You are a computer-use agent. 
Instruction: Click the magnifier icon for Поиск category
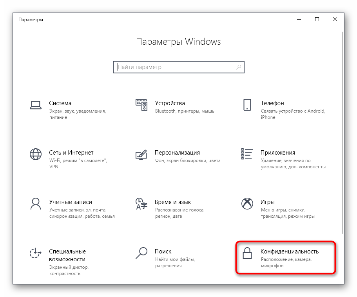pos(141,253)
